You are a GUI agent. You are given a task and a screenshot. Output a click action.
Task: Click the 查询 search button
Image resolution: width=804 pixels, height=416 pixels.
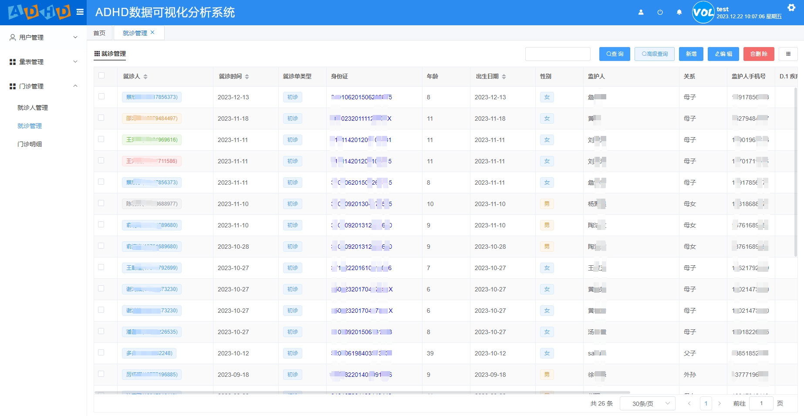click(615, 54)
